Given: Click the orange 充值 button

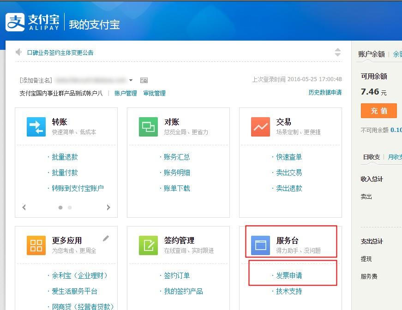Looking at the screenshot, I should [378, 111].
